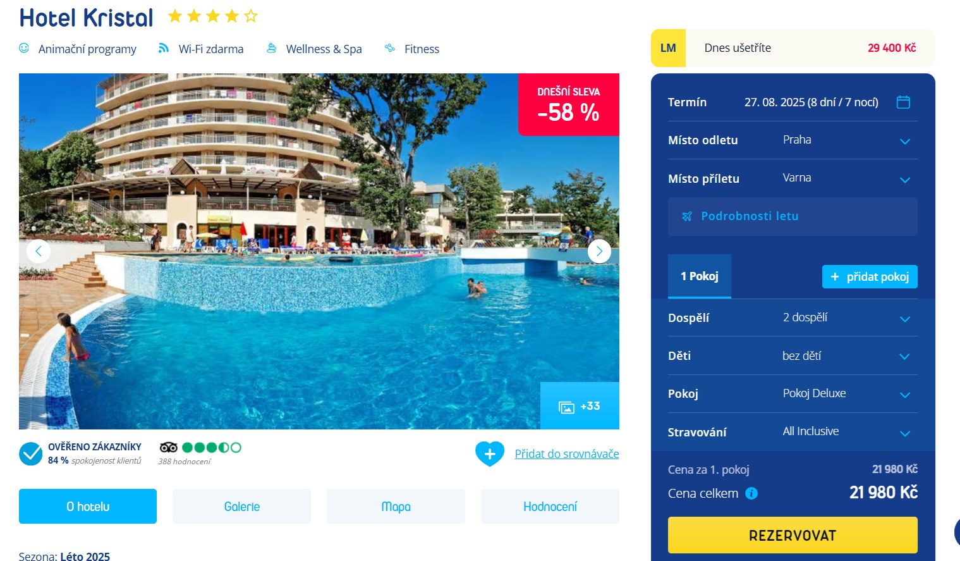Click the heart plus compare icon

click(x=490, y=453)
